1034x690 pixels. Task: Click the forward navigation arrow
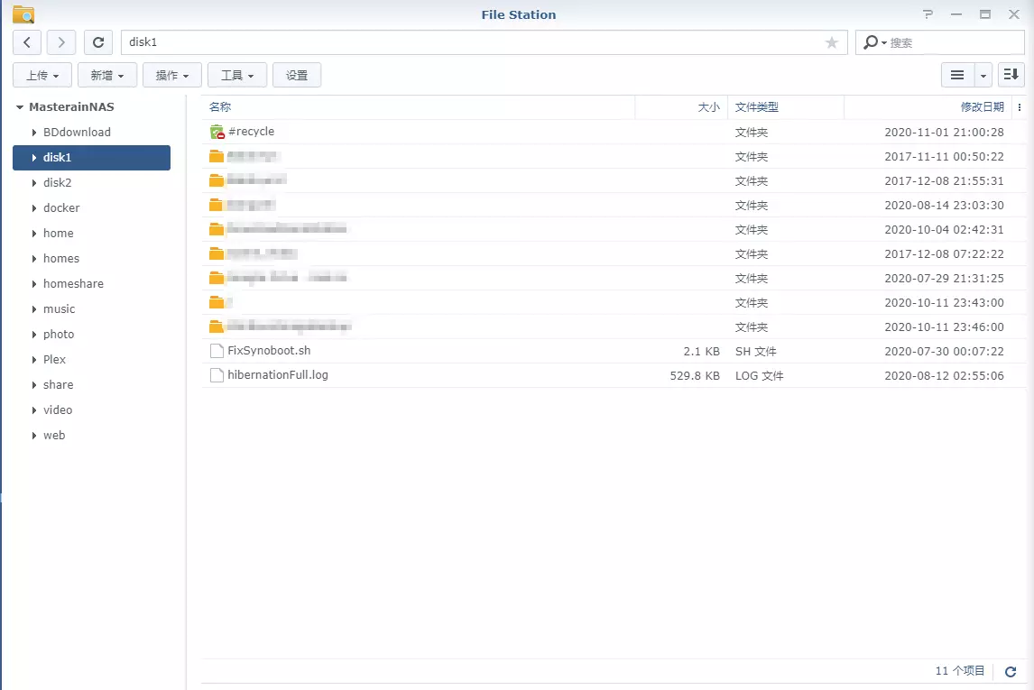pos(61,42)
